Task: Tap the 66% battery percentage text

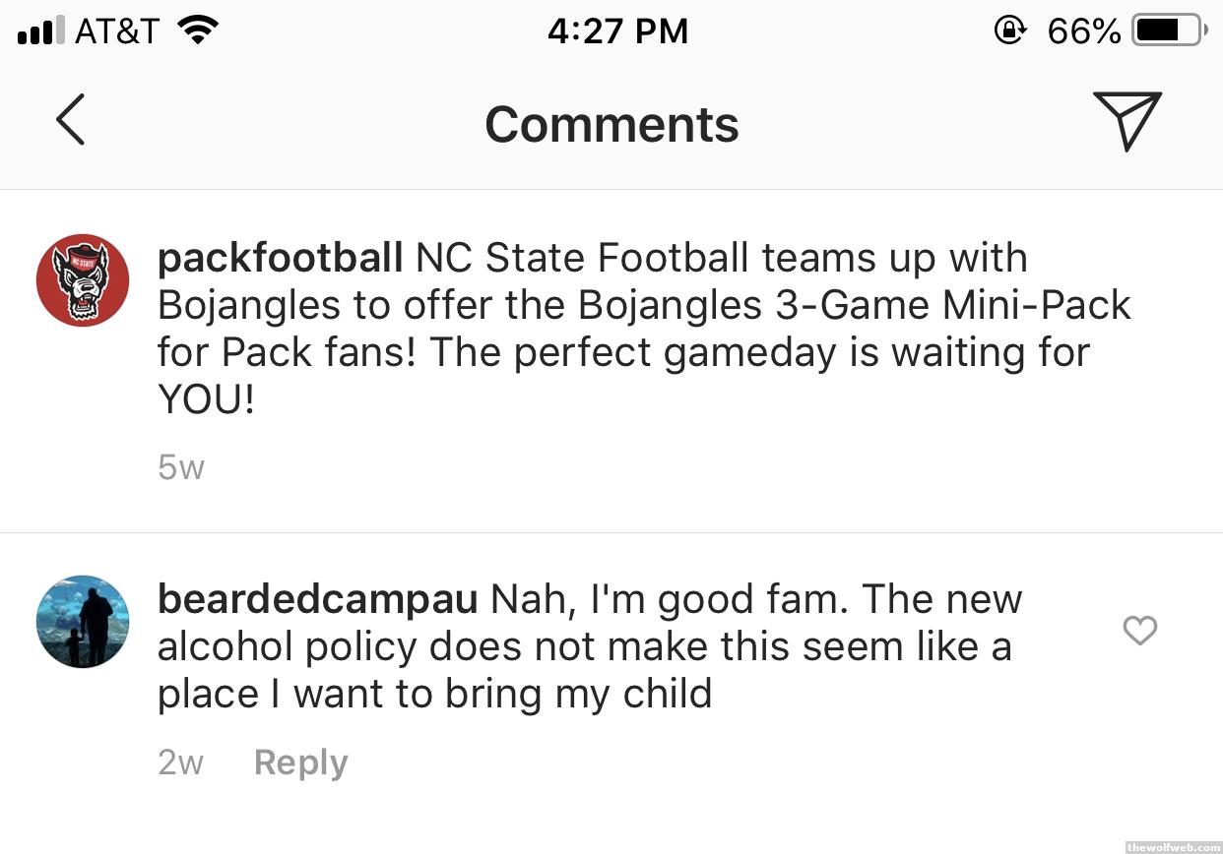Action: pos(1083,31)
